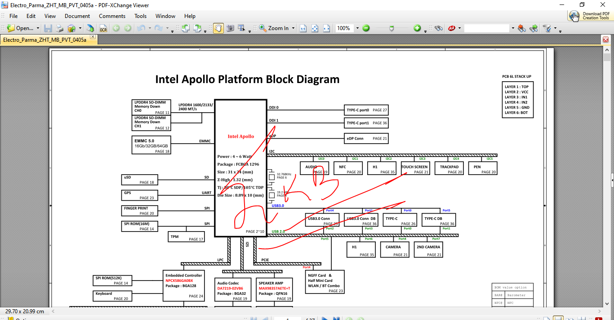Click the vertical scrollbar up arrow
The height and width of the screenshot is (320, 614).
(x=606, y=51)
